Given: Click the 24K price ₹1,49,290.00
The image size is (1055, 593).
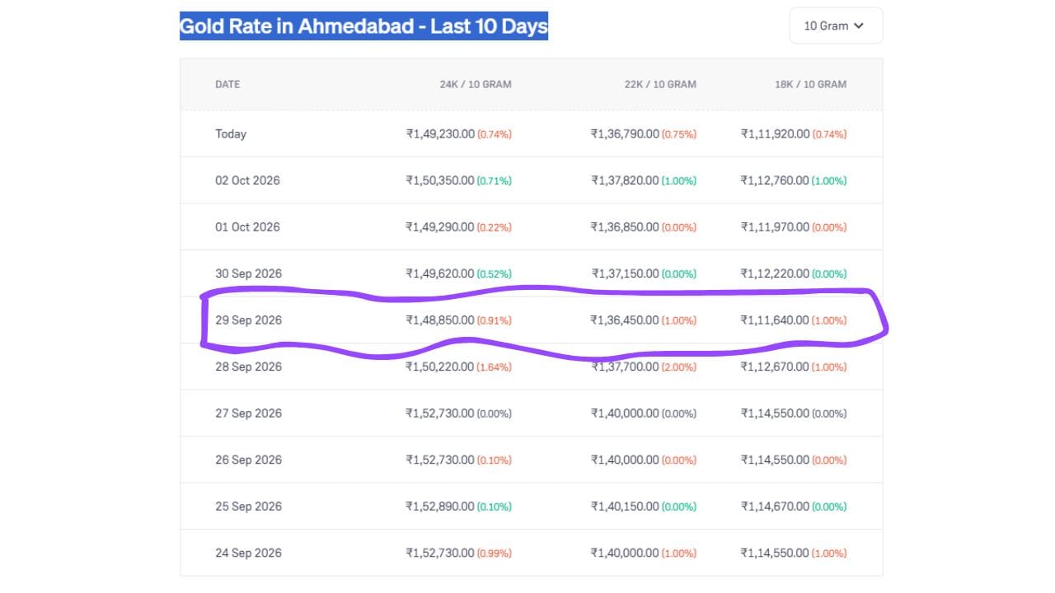Looking at the screenshot, I should click(x=440, y=226).
